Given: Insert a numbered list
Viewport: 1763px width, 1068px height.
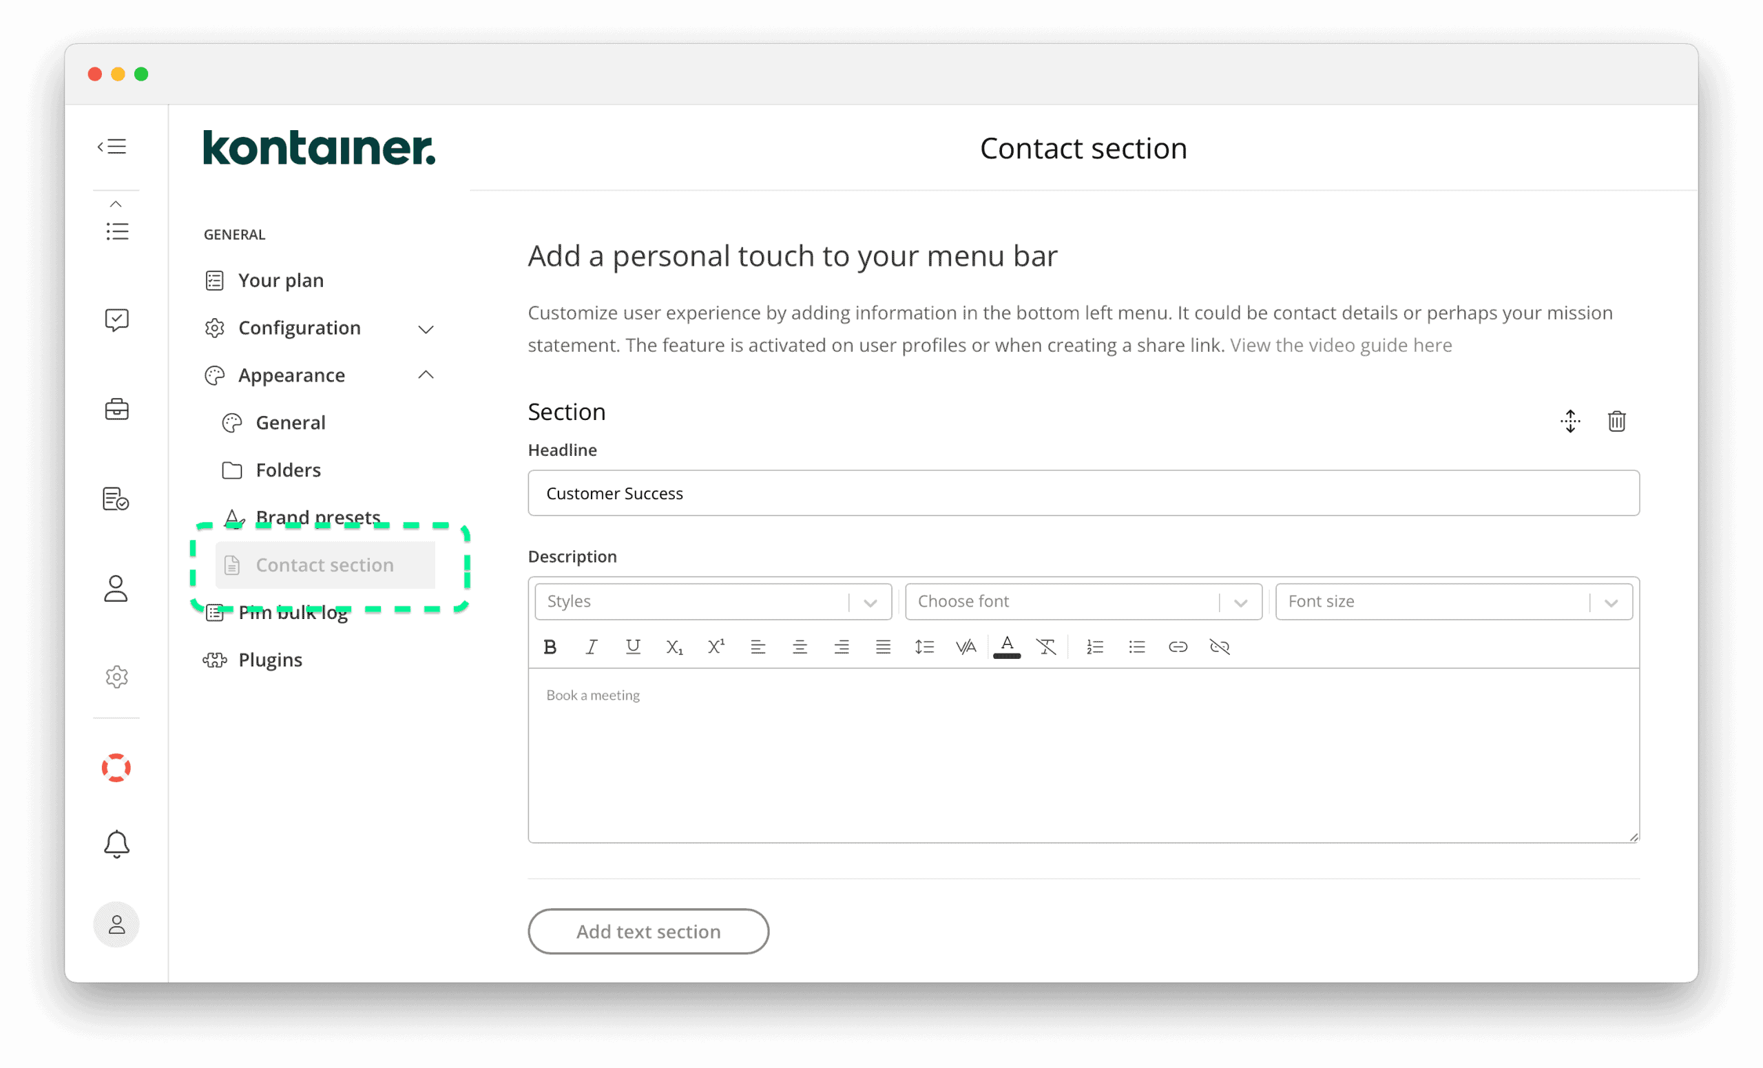Looking at the screenshot, I should [x=1095, y=647].
